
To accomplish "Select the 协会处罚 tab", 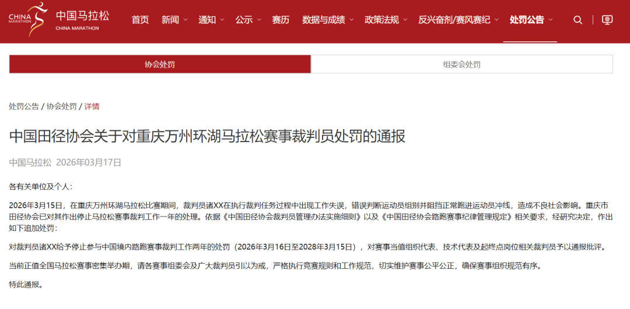I will pyautogui.click(x=159, y=64).
